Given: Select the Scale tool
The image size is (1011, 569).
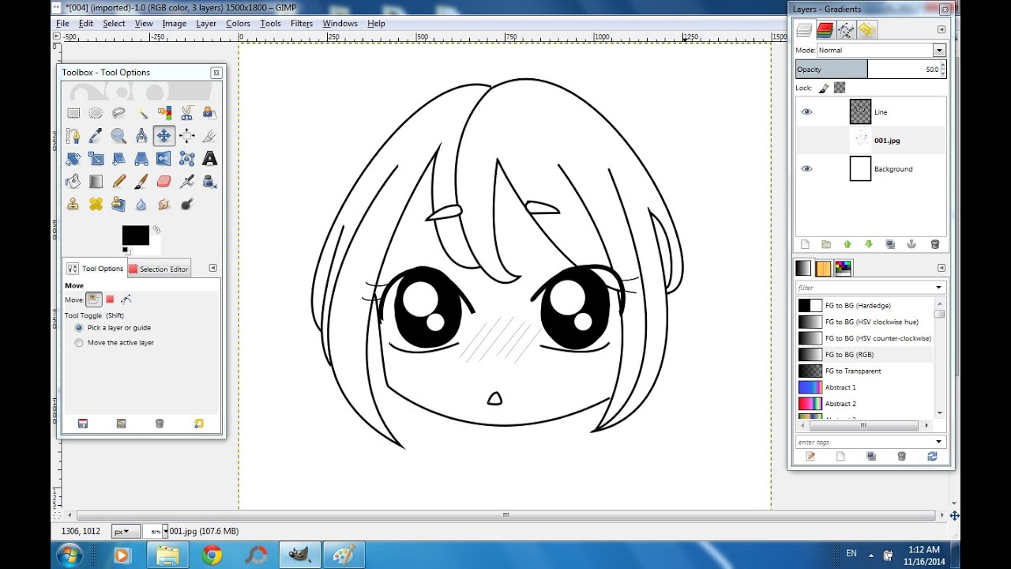Looking at the screenshot, I should (96, 159).
